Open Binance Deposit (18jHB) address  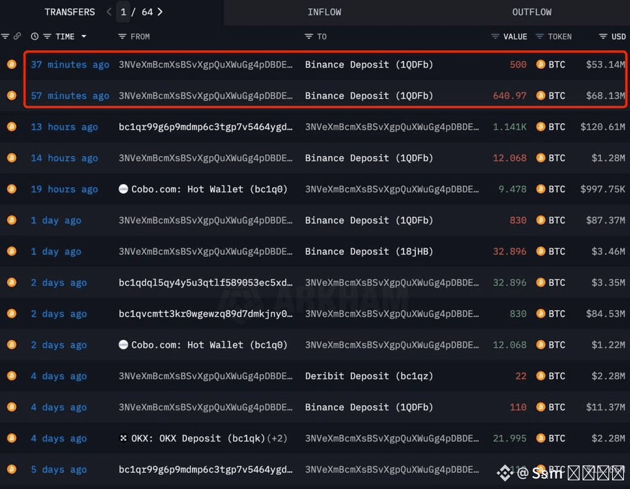pos(369,251)
